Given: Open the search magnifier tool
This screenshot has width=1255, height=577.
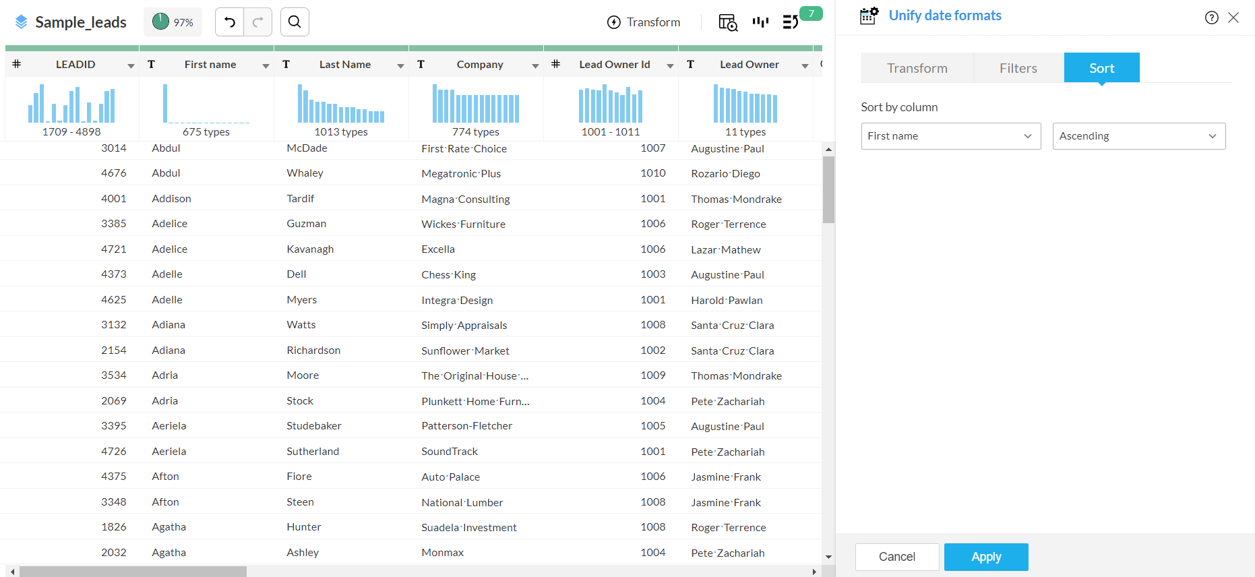Looking at the screenshot, I should (295, 22).
